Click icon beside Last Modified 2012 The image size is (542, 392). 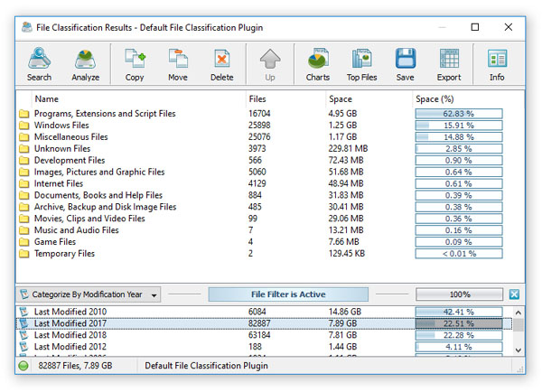[23, 346]
